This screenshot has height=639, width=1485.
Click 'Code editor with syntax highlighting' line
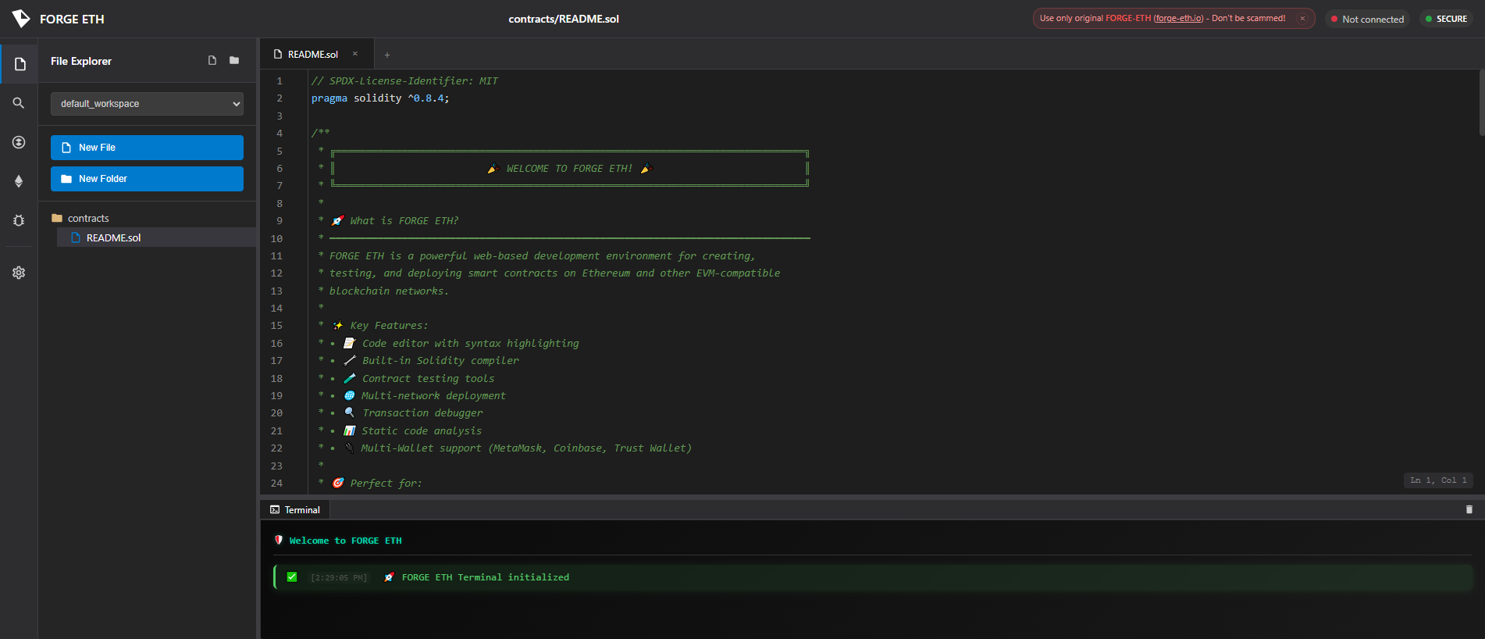[471, 344]
